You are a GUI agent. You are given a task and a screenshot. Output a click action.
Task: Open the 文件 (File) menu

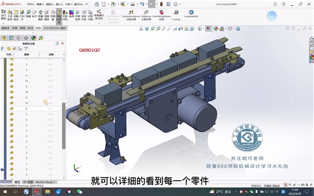[x=30, y=4]
